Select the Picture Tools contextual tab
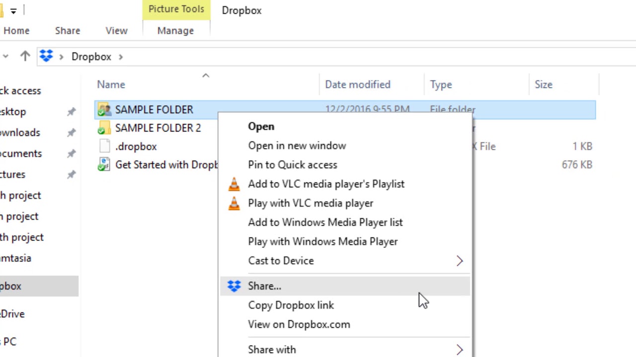Screen dimensions: 636x357 click(176, 9)
